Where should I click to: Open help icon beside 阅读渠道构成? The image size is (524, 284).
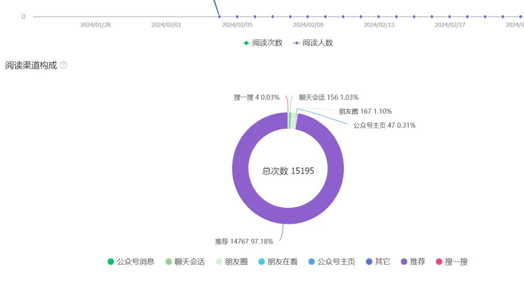(x=64, y=65)
